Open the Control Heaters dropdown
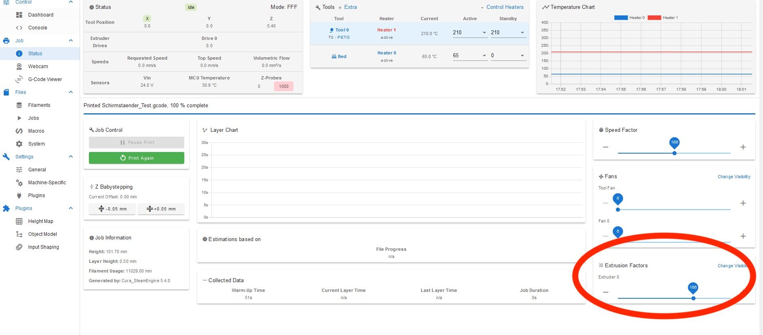 tap(502, 7)
